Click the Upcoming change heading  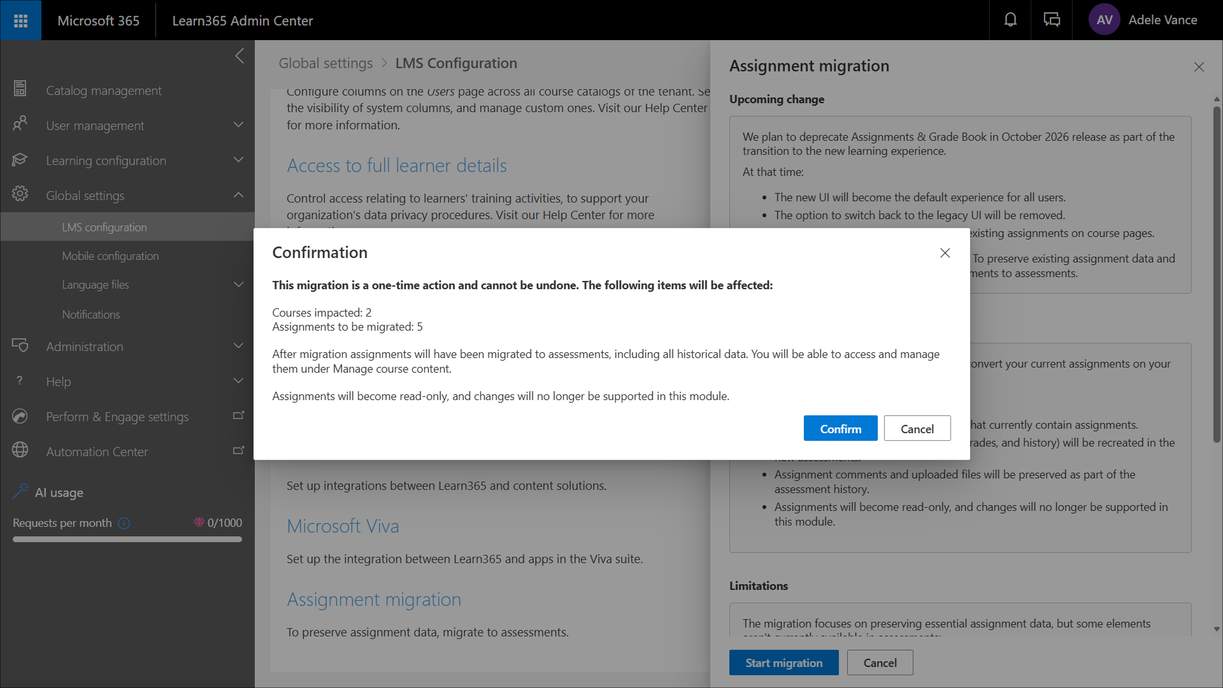tap(776, 99)
